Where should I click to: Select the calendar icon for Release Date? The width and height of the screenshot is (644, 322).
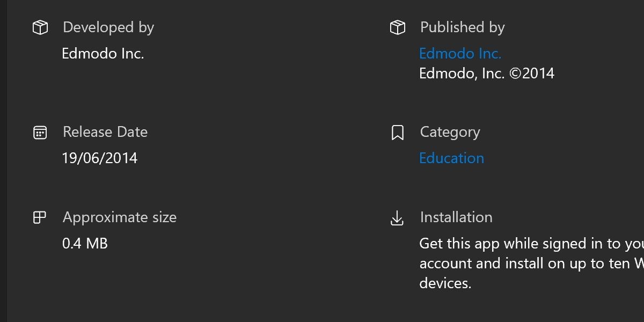[40, 133]
